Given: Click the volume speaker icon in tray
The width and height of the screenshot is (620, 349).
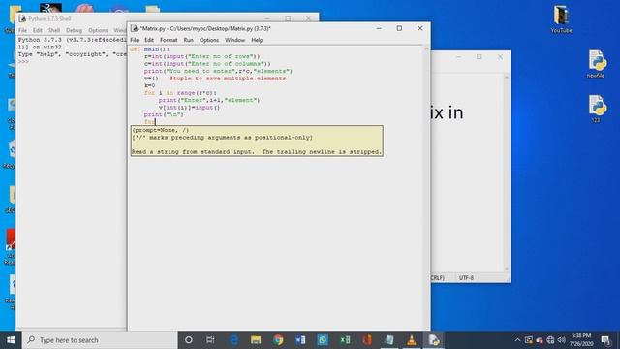Looking at the screenshot, I should point(562,340).
